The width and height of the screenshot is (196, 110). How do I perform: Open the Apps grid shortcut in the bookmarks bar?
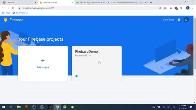pyautogui.click(x=3, y=13)
